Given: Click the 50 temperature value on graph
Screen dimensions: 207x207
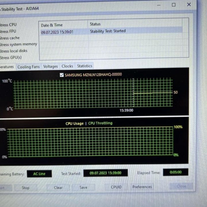Looking at the screenshot, I should point(176,92).
